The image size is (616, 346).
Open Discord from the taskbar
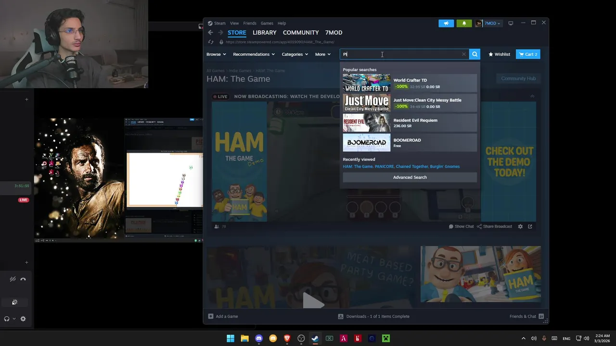tap(259, 338)
